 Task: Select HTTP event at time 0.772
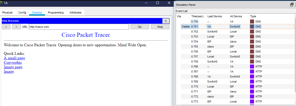[x=237, y=96]
